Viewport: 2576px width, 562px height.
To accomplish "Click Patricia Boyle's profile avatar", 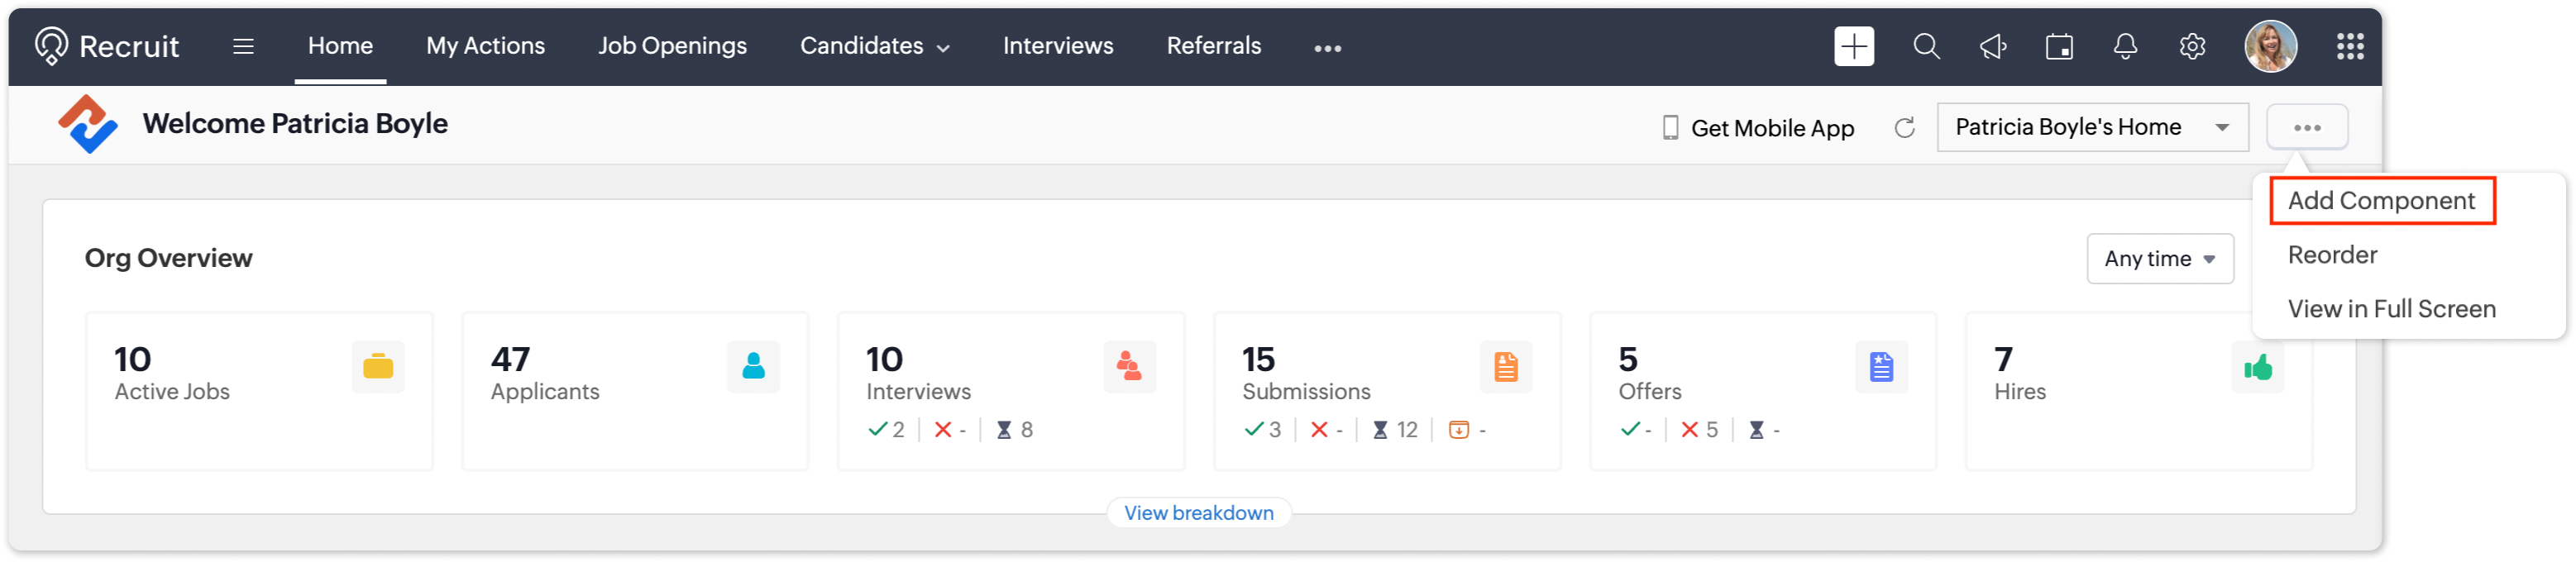I will tap(2270, 46).
